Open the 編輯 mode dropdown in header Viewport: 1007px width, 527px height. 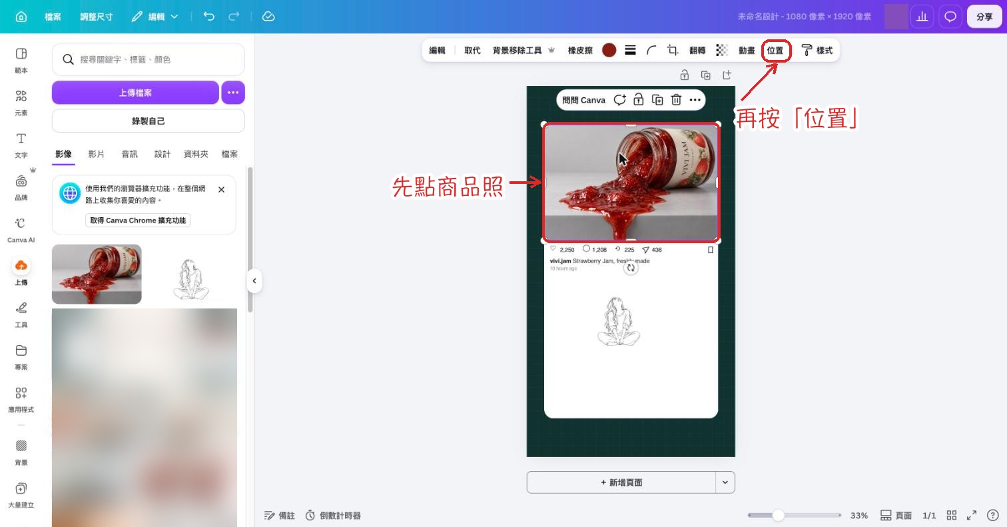(155, 17)
